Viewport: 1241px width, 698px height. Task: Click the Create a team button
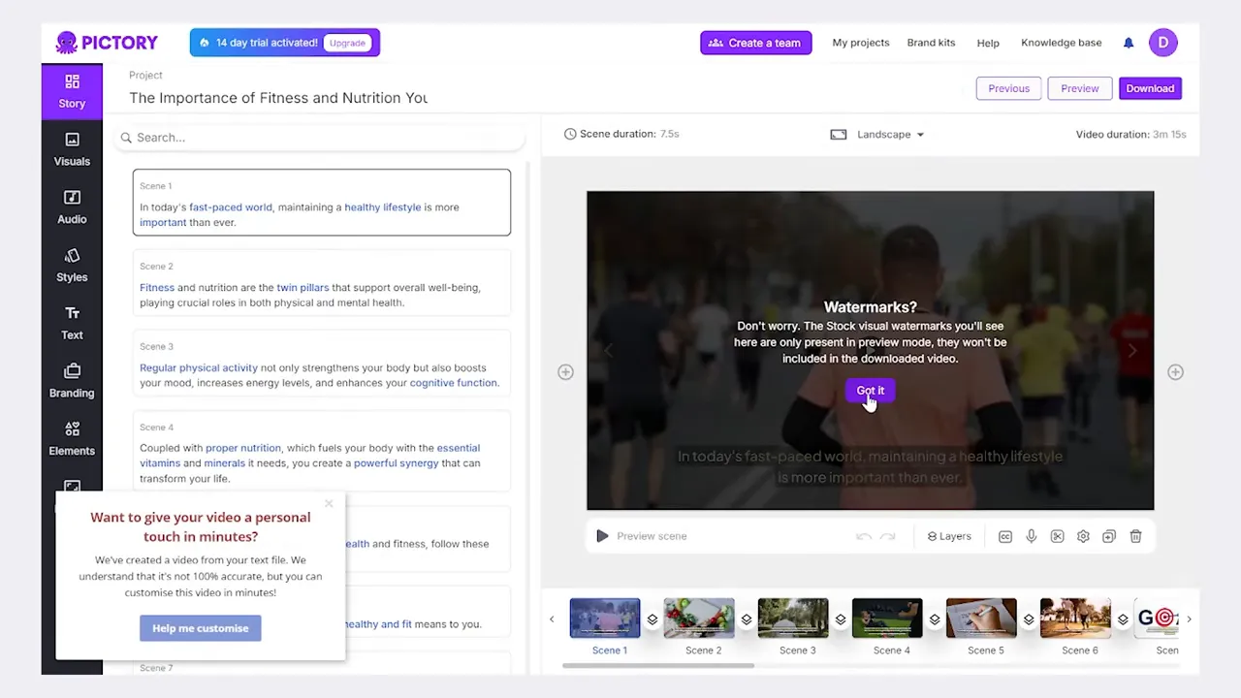pyautogui.click(x=756, y=43)
